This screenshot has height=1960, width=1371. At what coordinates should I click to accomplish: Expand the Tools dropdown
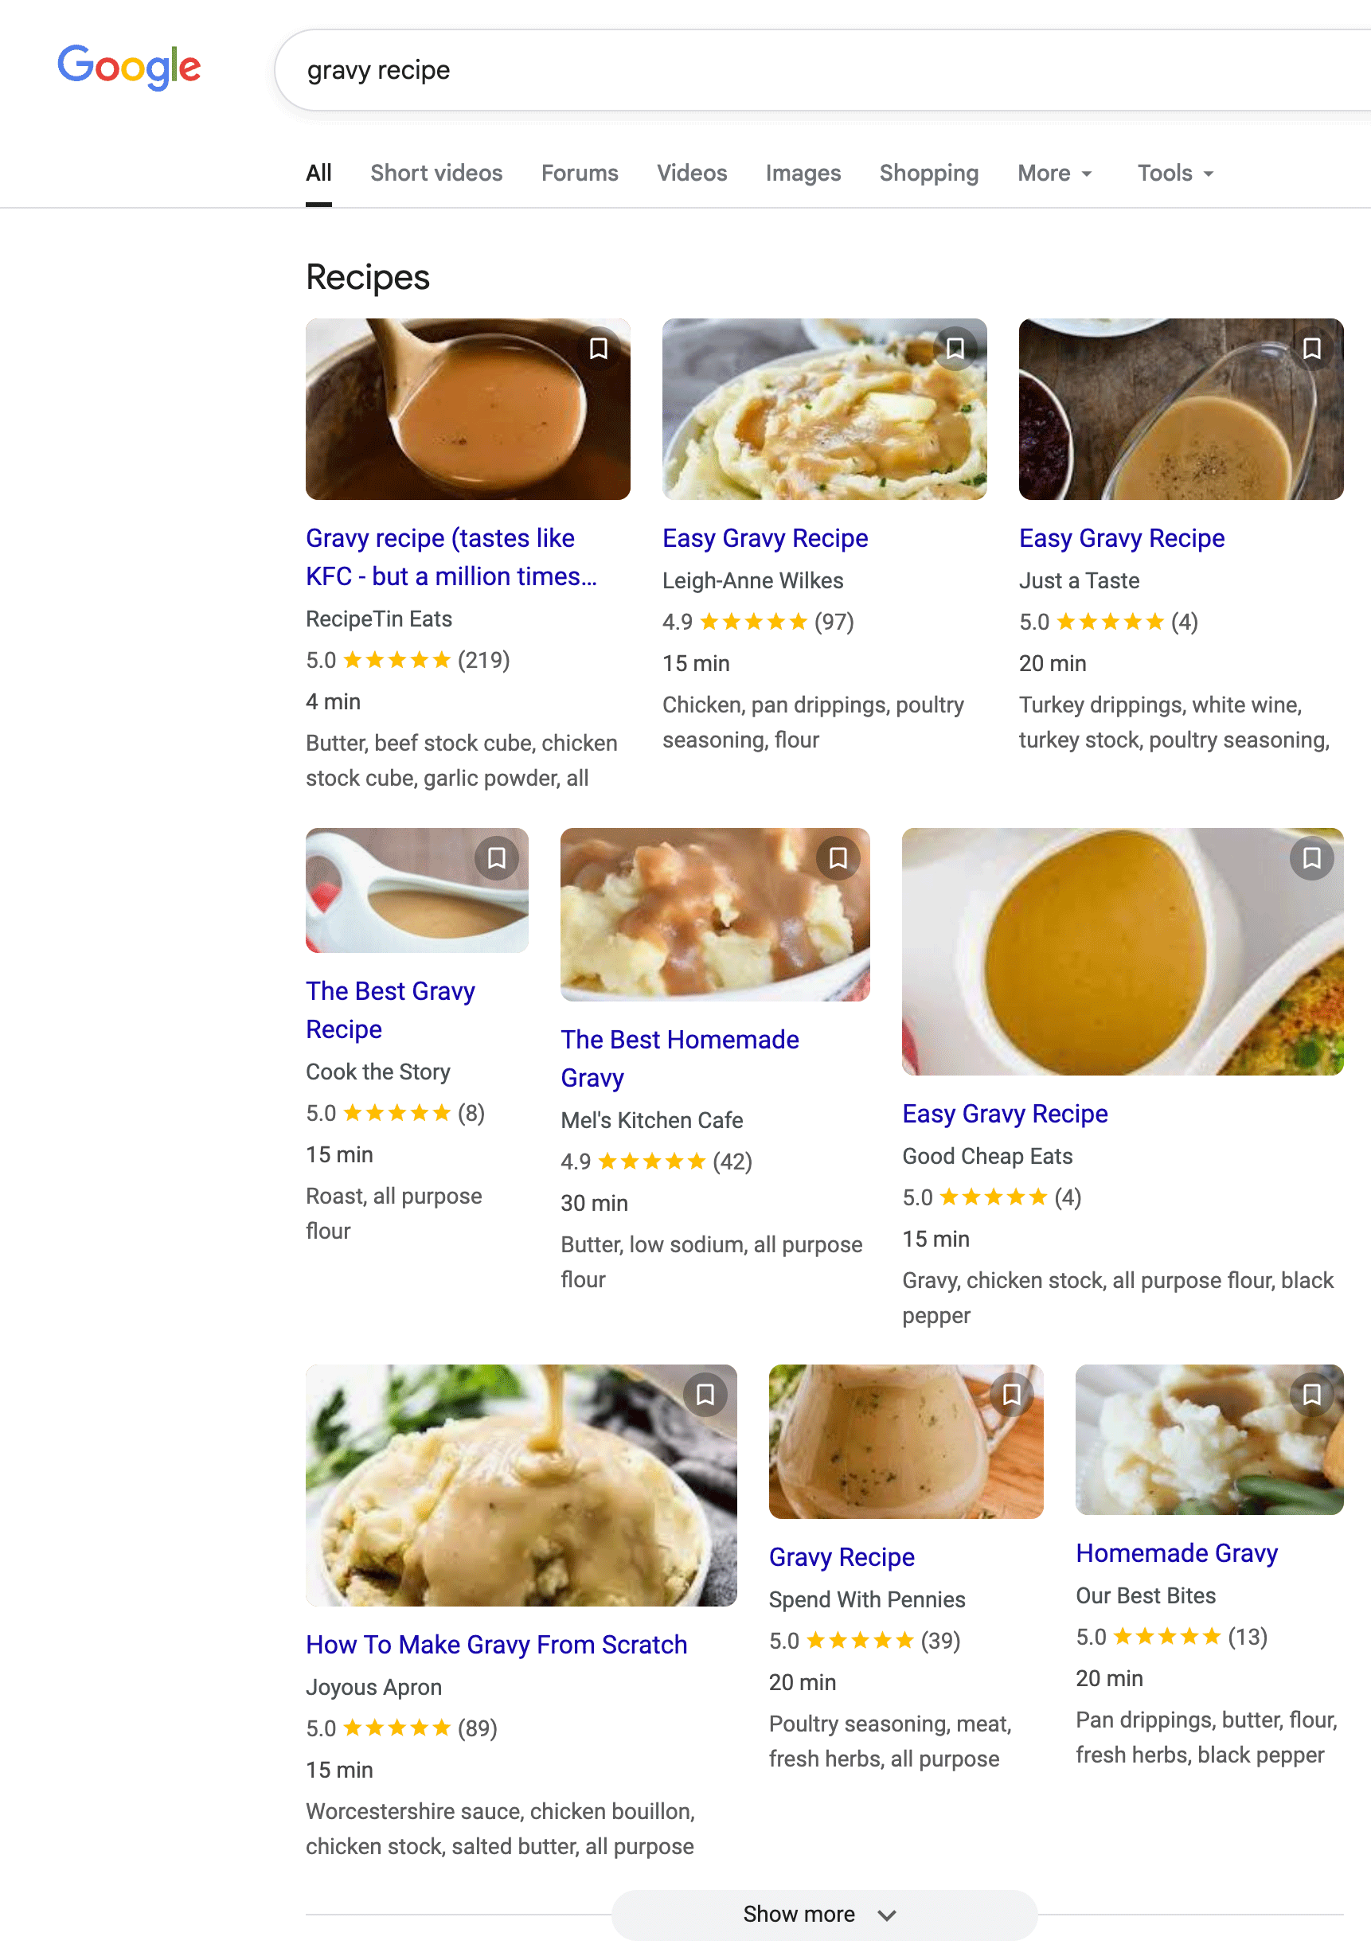click(1174, 174)
